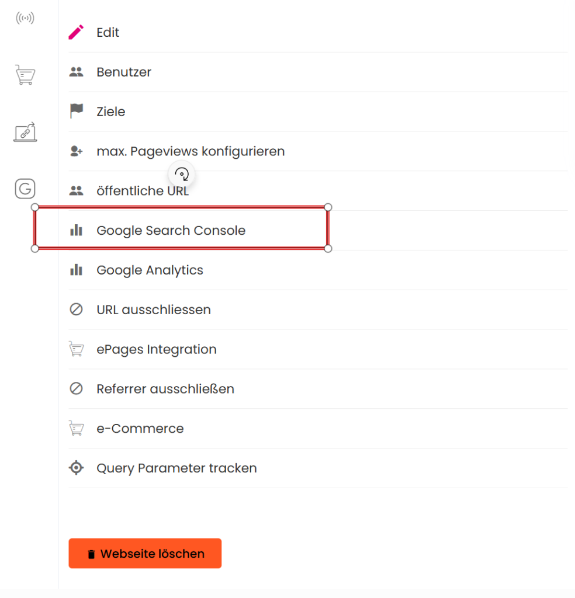The width and height of the screenshot is (575, 598).
Task: Open the e-Commerce settings entry
Action: pos(140,429)
